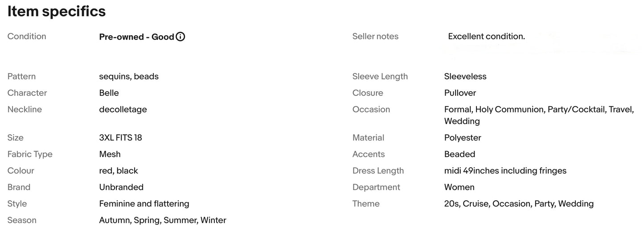Click the Sleeveless sleeve length value

click(465, 76)
